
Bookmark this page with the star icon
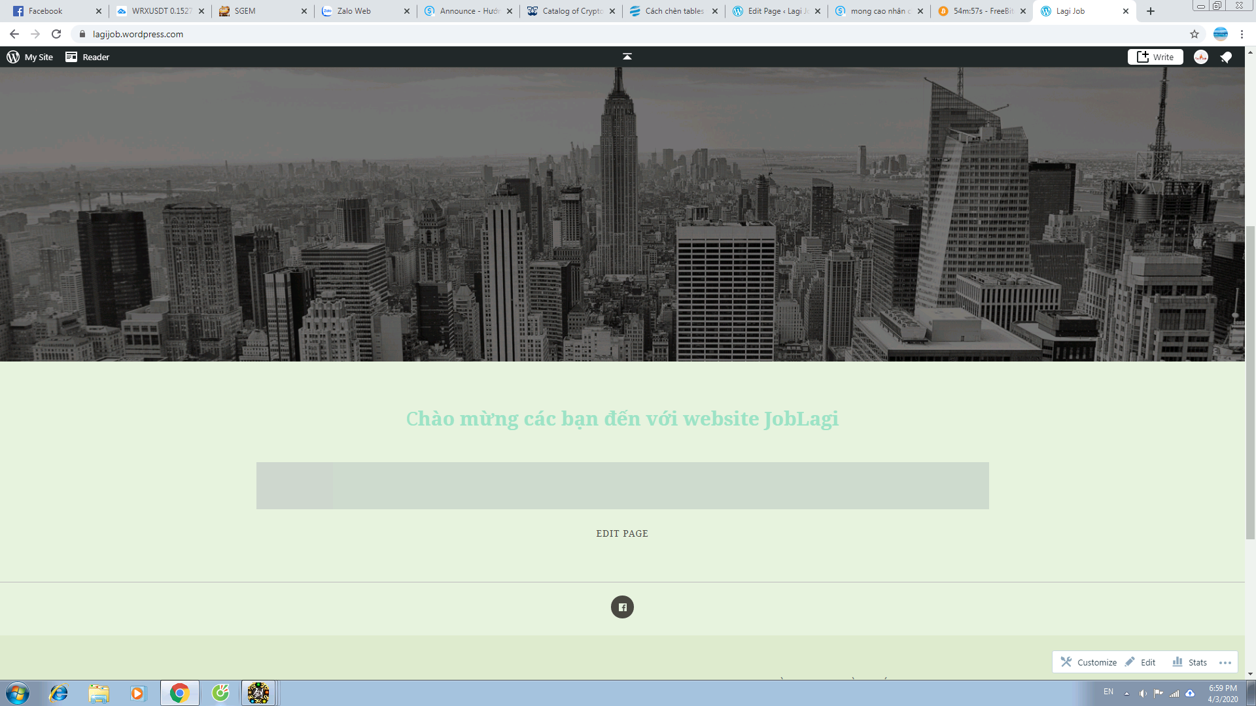point(1195,34)
